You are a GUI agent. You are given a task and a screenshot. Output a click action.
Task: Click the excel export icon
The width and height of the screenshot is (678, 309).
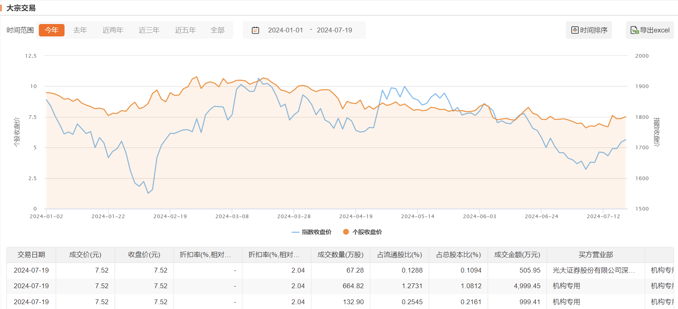[634, 30]
